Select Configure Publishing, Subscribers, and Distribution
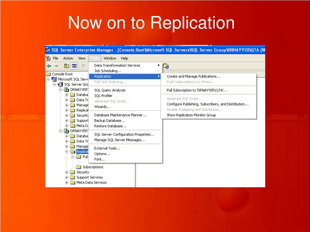 point(209,104)
